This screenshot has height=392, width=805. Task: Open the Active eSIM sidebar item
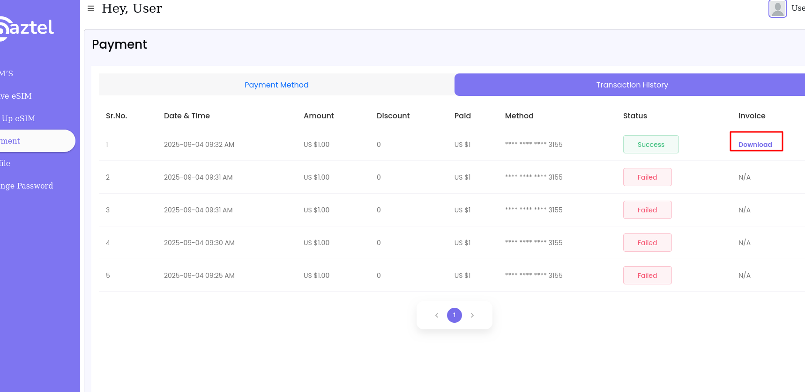(x=16, y=96)
